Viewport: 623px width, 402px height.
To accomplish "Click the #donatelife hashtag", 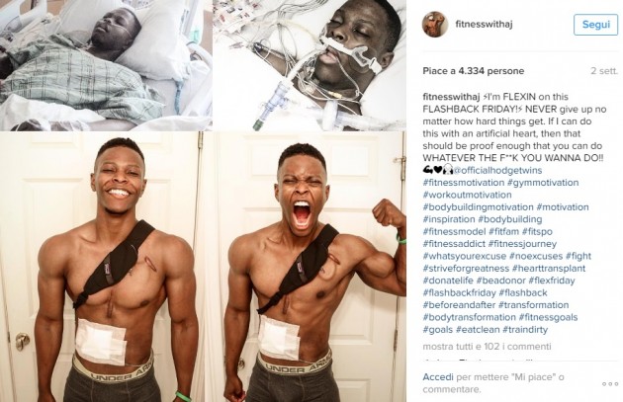I will (x=448, y=281).
